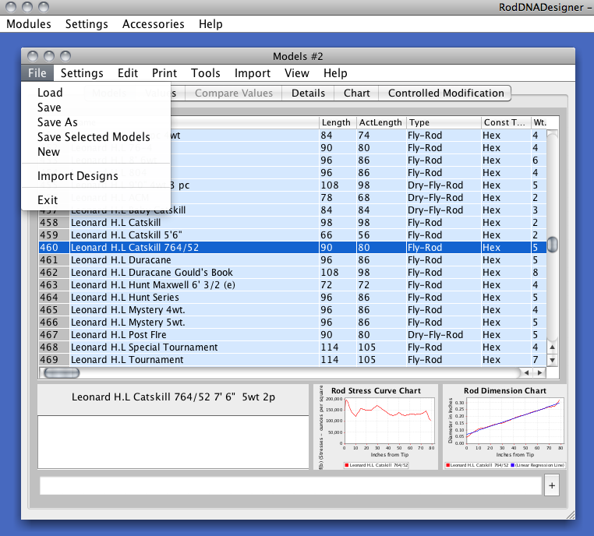The height and width of the screenshot is (536, 594).
Task: Open the Import menu in Models #2
Action: click(x=253, y=72)
